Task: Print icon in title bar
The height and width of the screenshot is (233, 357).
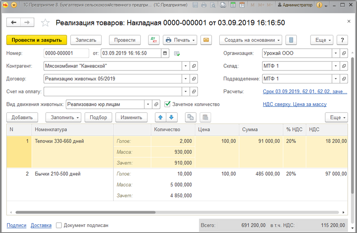Action: point(204,5)
